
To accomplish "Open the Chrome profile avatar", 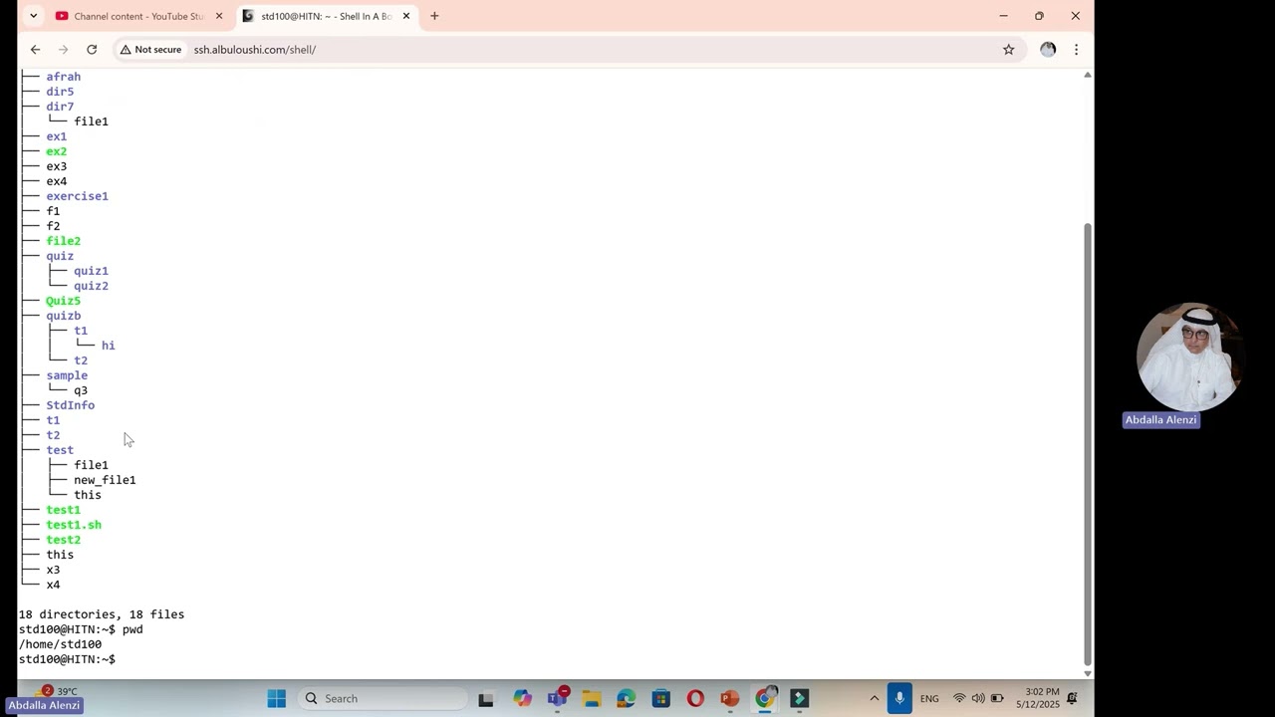I will (x=1048, y=49).
